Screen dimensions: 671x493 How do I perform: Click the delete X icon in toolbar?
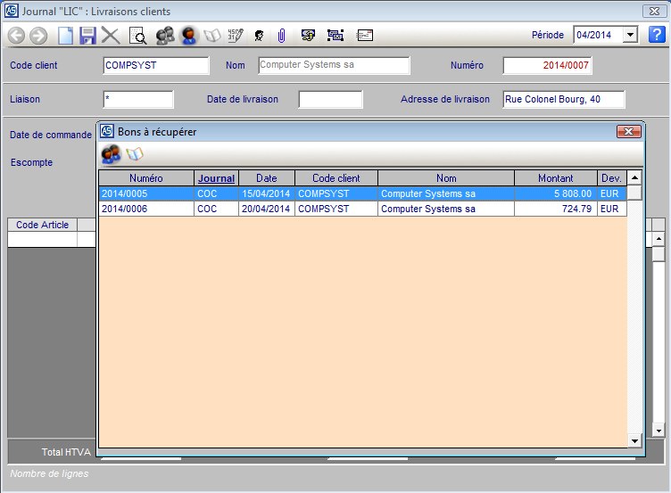(x=111, y=36)
